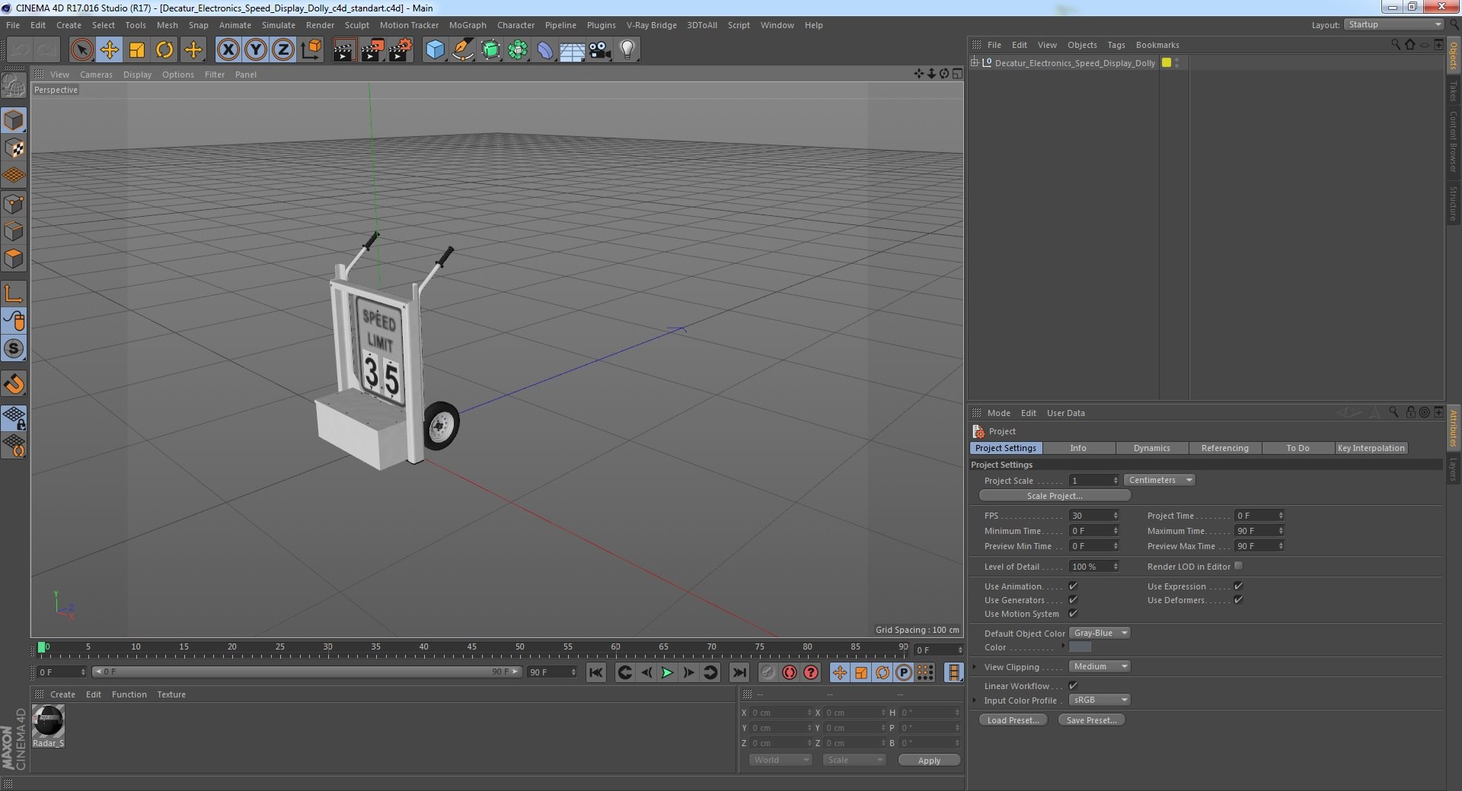Select the Move tool in the top toolbar
The image size is (1462, 791).
click(x=109, y=50)
